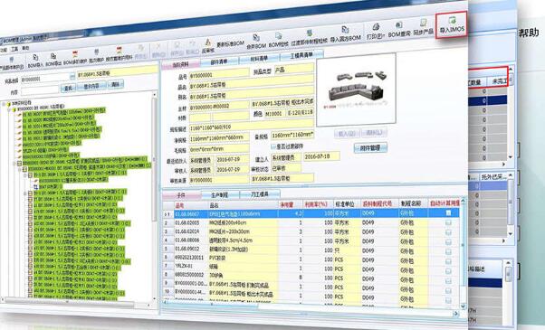This screenshot has width=545, height=330.
Task: Open the 货品选择 dropdown arrow
Action: (x=72, y=76)
